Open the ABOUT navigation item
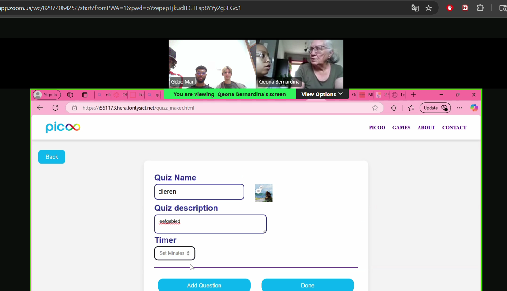The width and height of the screenshot is (507, 291). click(x=426, y=127)
